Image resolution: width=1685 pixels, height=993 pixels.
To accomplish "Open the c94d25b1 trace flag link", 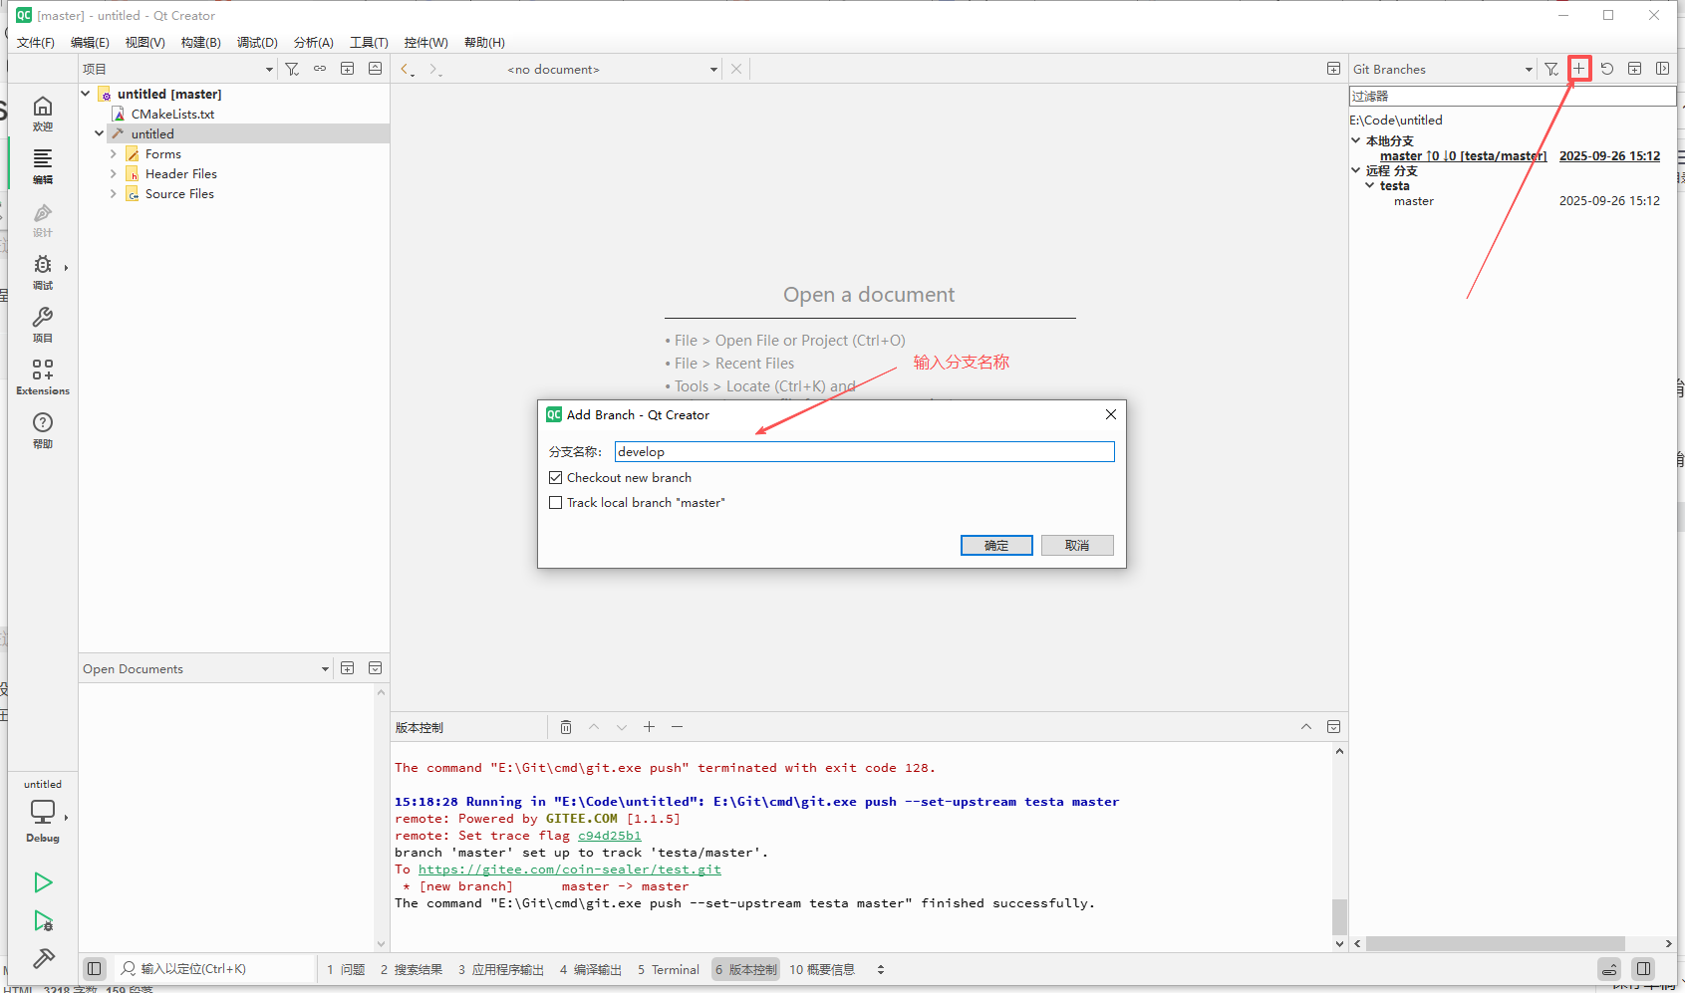I will tap(610, 836).
